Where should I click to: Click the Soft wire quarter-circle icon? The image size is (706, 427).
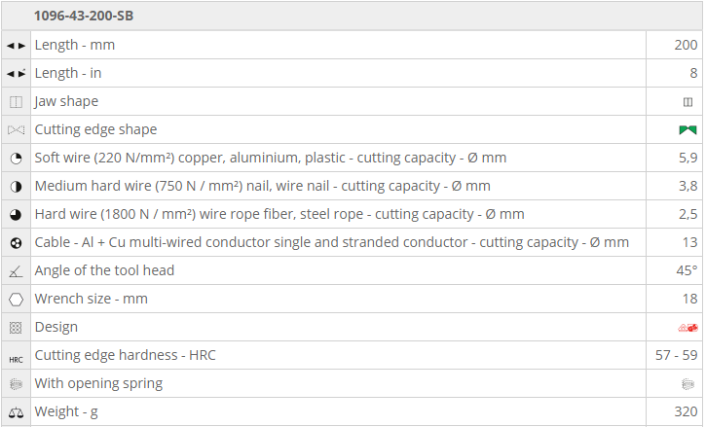[x=16, y=159]
